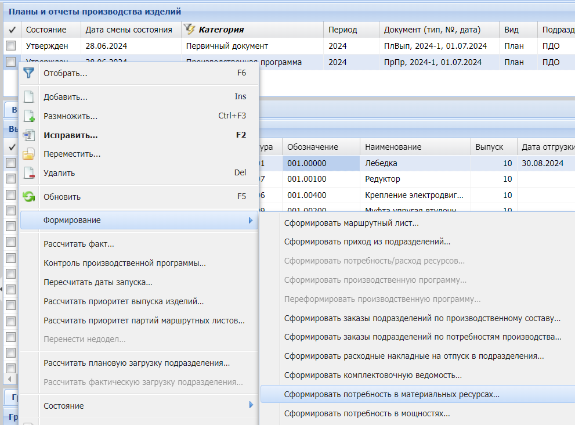Screen dimensions: 575x425
Task: Expand the Формирование submenu arrow
Action: (251, 220)
